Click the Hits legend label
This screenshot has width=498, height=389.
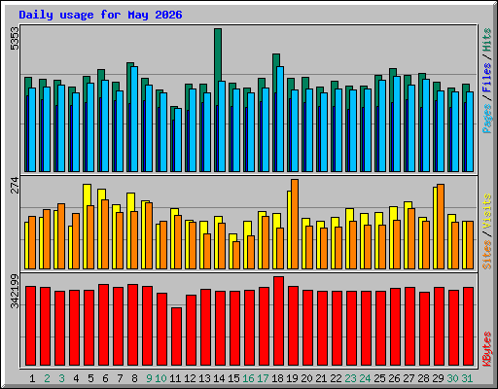pyautogui.click(x=487, y=40)
